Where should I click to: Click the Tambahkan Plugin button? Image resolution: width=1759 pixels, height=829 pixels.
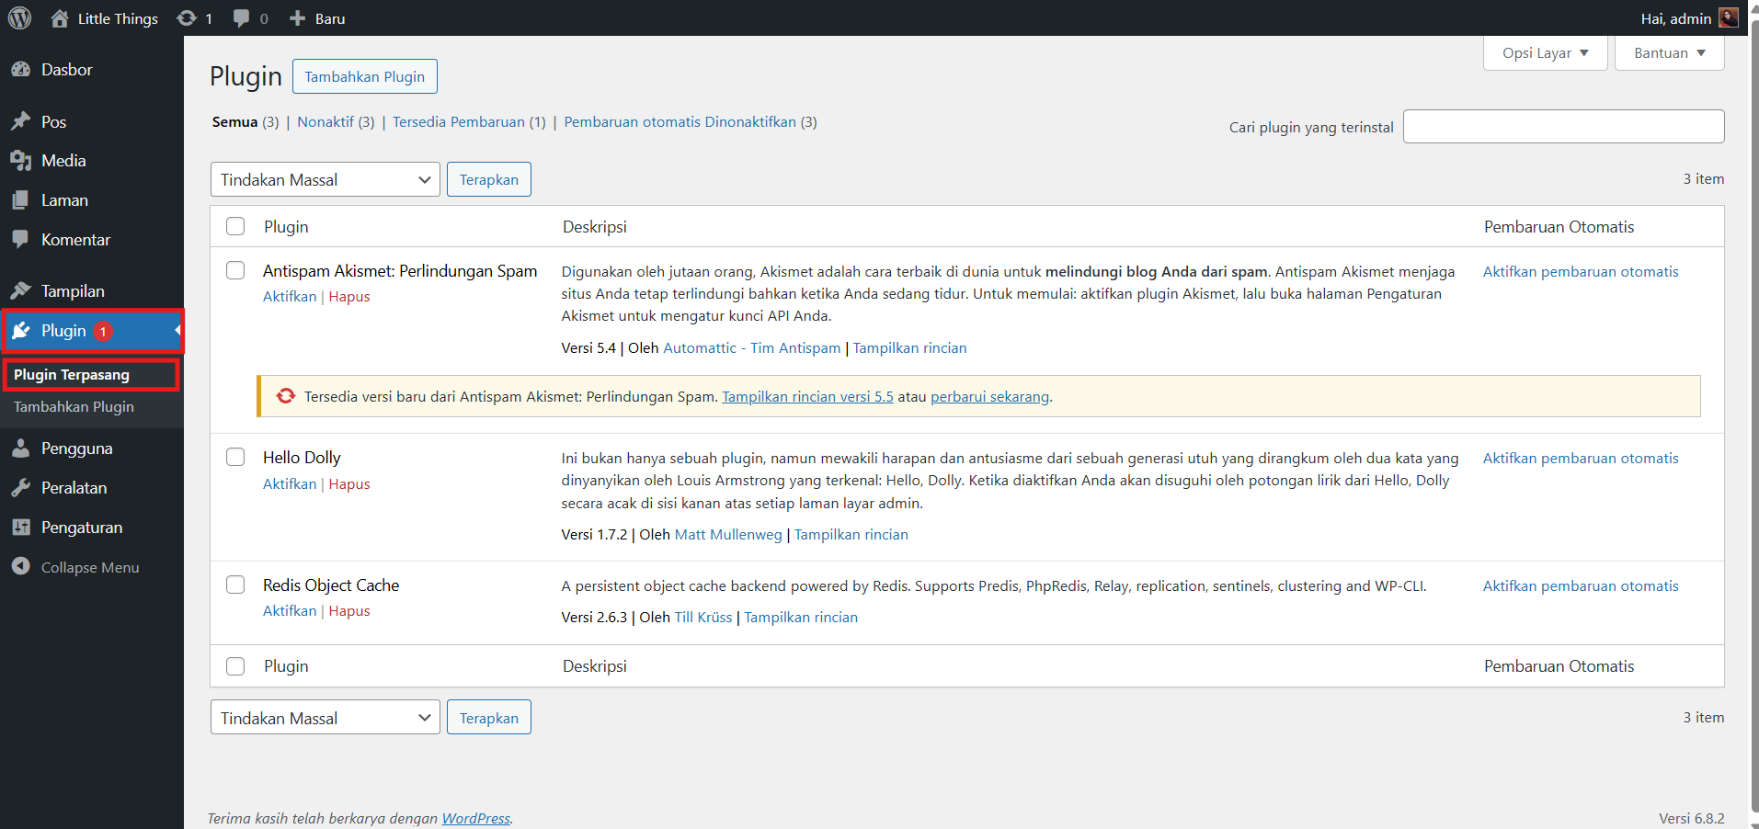coord(364,76)
